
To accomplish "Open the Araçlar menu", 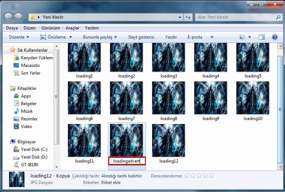I will coord(72,28).
